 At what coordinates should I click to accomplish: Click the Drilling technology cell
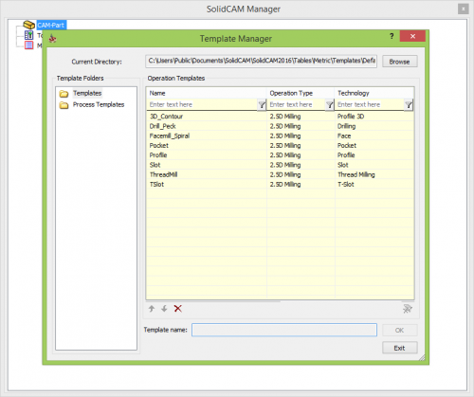pyautogui.click(x=346, y=126)
